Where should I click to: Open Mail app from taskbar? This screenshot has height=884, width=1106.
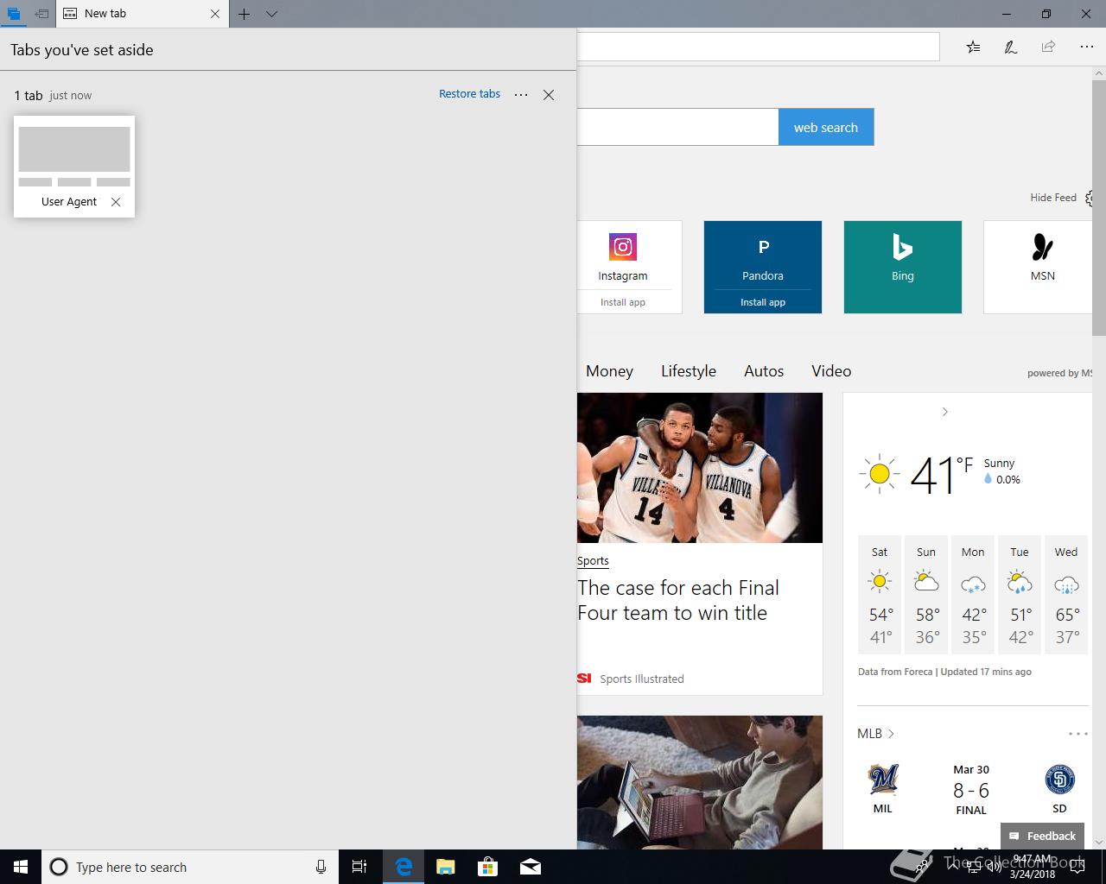pos(531,867)
